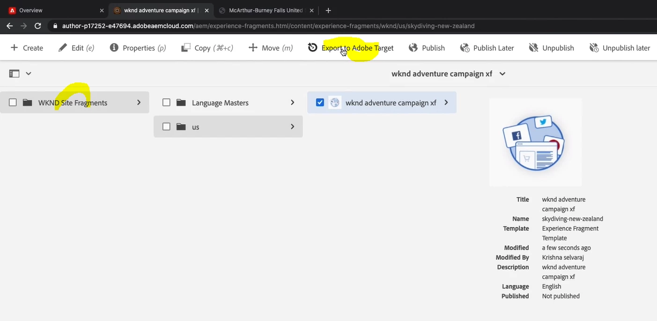Click the Experience Fragment Template value
This screenshot has width=657, height=321.
[570, 233]
